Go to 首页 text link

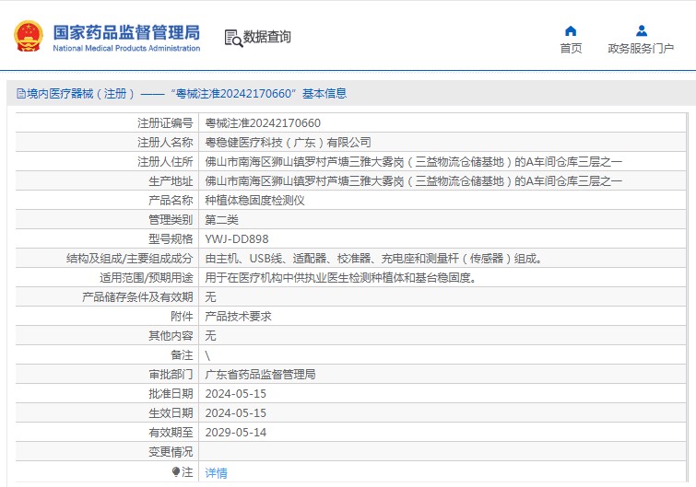click(x=571, y=48)
